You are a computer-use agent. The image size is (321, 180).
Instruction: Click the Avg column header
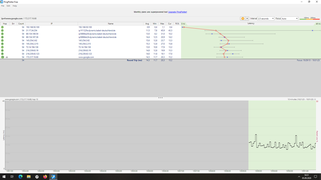[147, 24]
